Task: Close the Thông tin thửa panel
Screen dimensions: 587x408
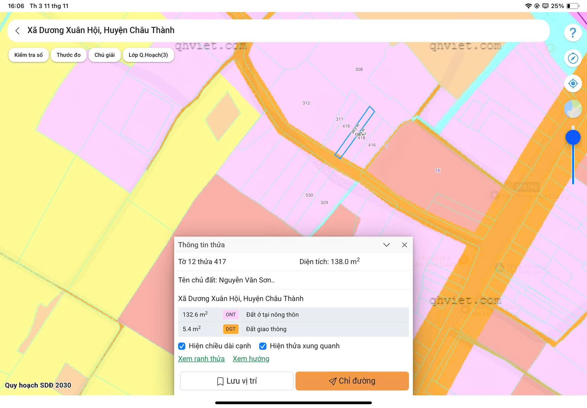Action: pos(404,245)
